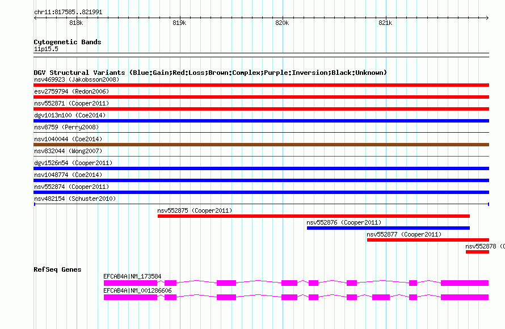
Task: Select the thin blue nsv8759 line
Action: pos(261,132)
